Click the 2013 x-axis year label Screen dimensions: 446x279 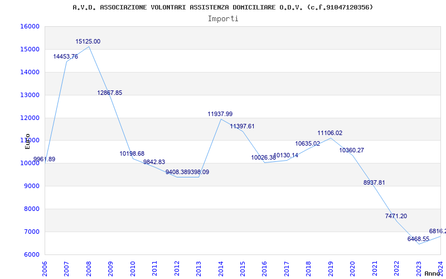click(x=198, y=268)
